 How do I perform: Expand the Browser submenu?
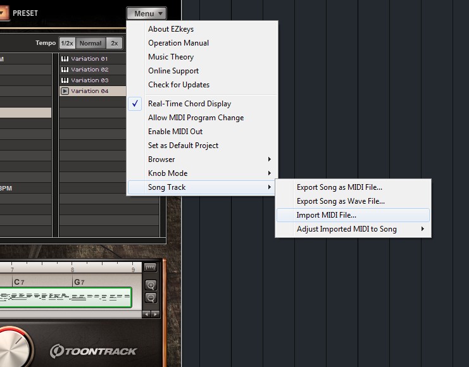click(202, 159)
